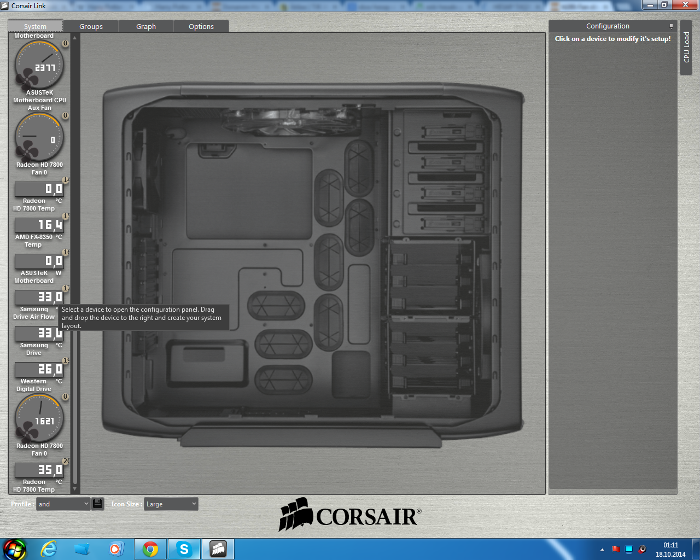Select the Western Digital Drive readout 26,0
The width and height of the screenshot is (700, 560).
(x=39, y=370)
